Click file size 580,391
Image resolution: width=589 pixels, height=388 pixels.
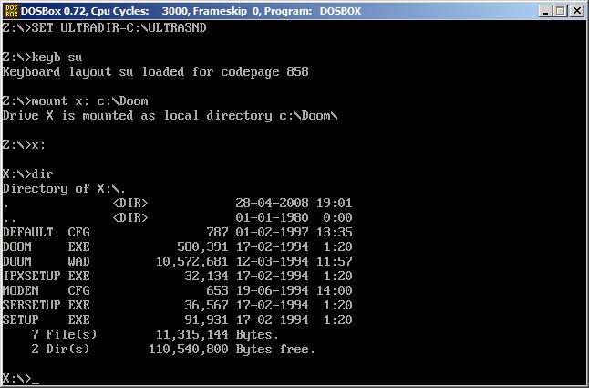click(202, 247)
